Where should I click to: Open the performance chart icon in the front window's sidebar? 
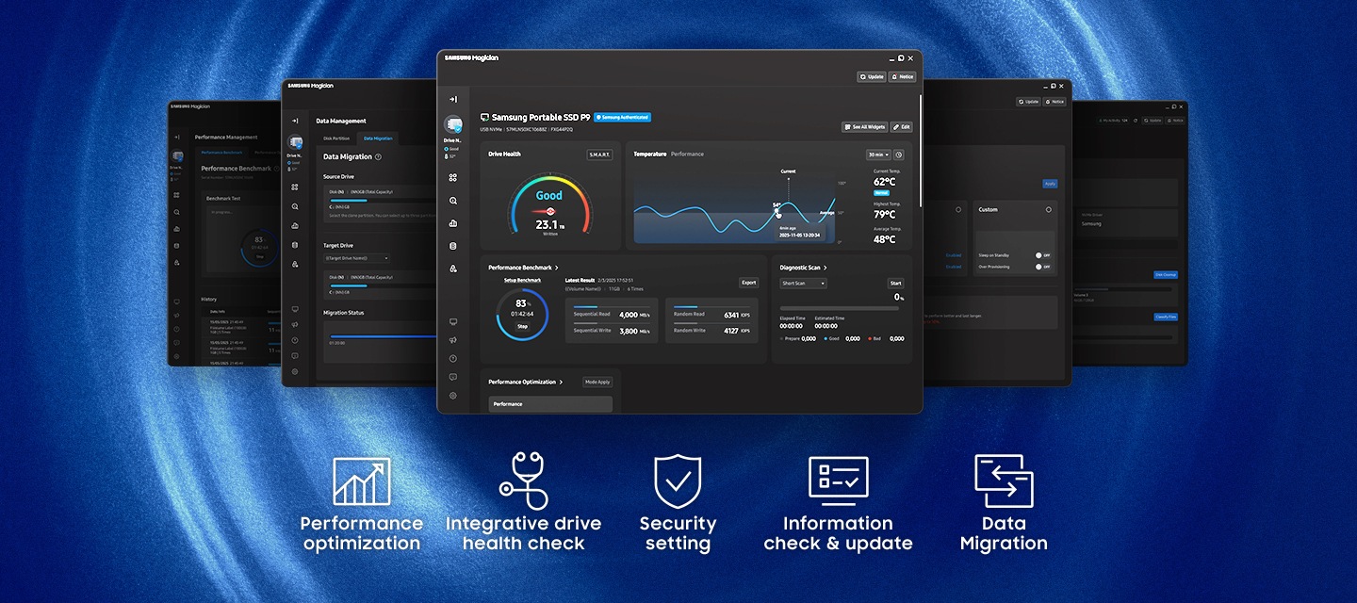(453, 223)
